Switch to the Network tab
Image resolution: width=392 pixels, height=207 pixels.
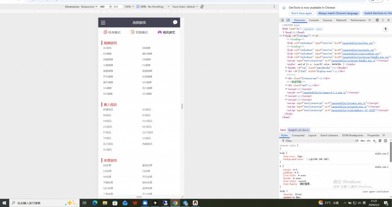point(341,20)
